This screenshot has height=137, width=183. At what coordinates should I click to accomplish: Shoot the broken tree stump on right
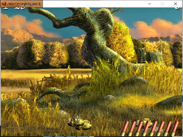tap(151, 56)
